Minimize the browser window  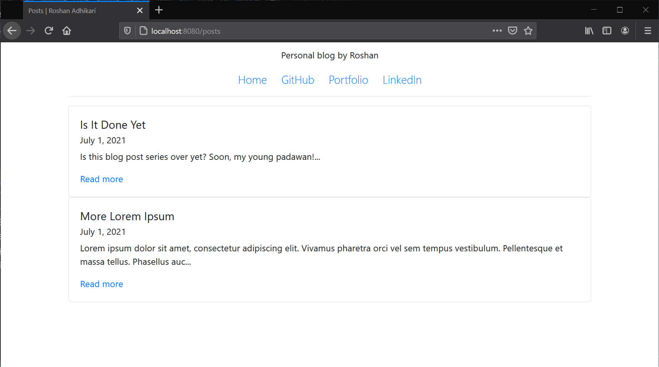point(594,10)
